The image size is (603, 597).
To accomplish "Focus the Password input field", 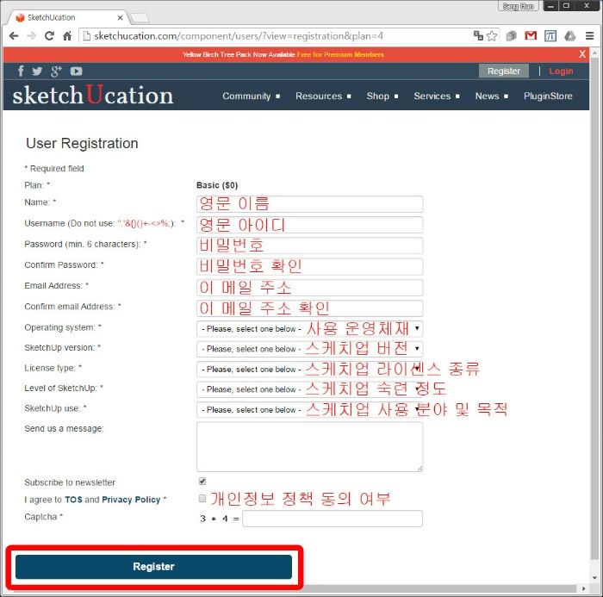I will pyautogui.click(x=309, y=246).
